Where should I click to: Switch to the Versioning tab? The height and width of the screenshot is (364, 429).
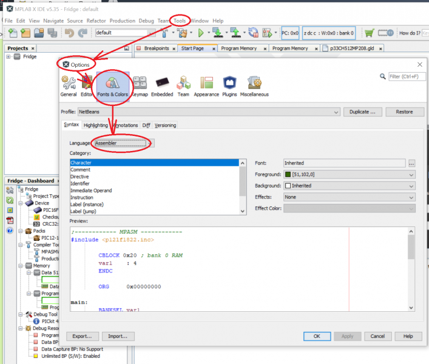click(165, 125)
